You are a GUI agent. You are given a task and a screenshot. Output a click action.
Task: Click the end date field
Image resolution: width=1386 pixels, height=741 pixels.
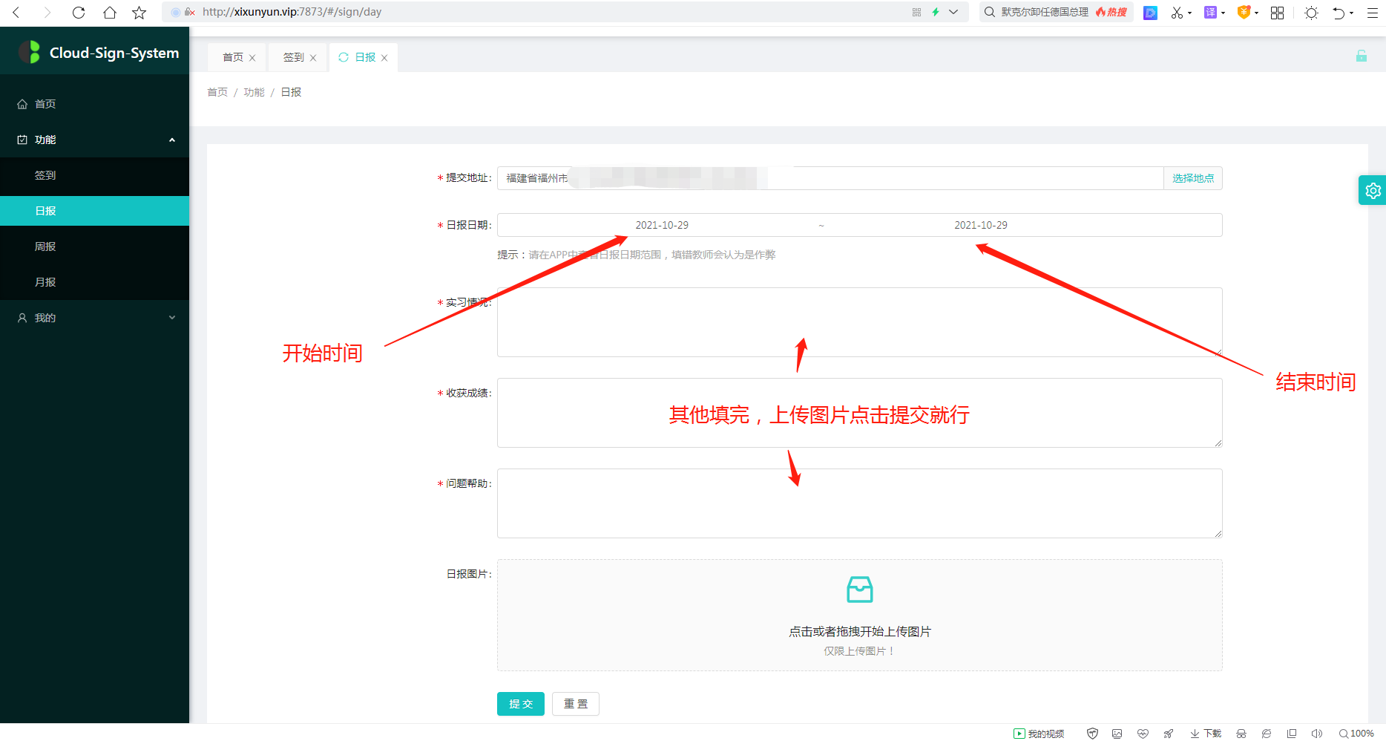(x=981, y=225)
